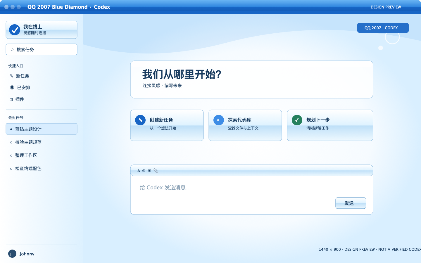Click Johnny's round avatar icon

click(12, 254)
